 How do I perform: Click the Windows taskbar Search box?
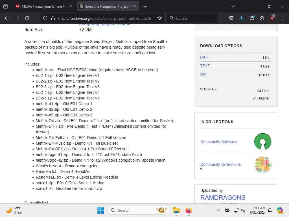click(x=138, y=210)
